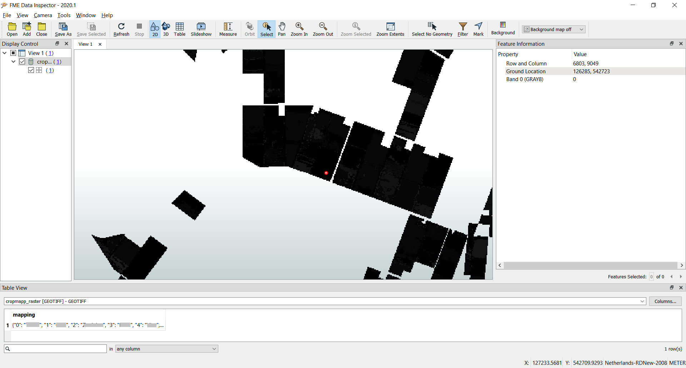Open the Tools menu
The image size is (686, 368).
(x=64, y=15)
